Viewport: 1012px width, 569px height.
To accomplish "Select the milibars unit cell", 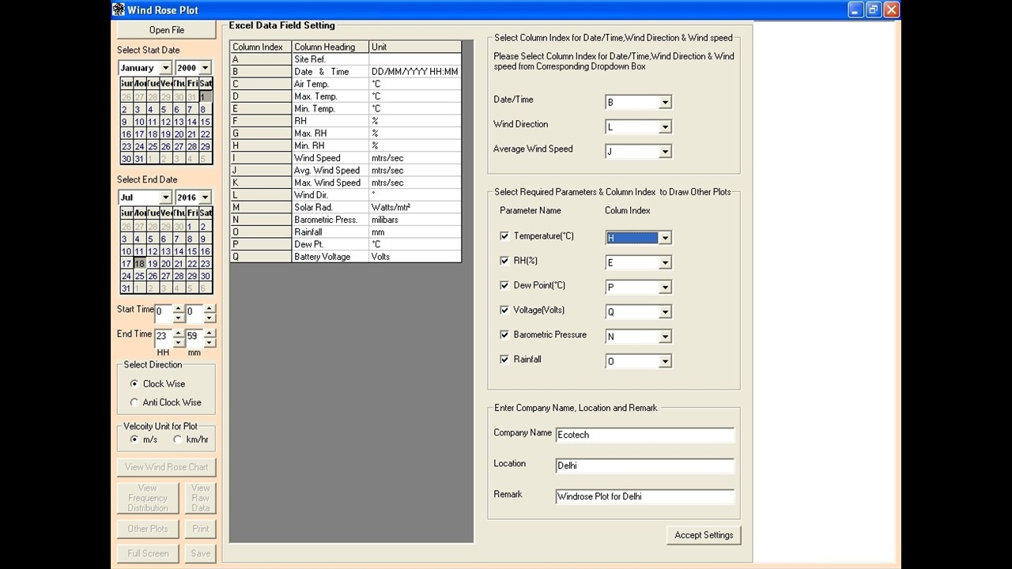I will point(415,220).
